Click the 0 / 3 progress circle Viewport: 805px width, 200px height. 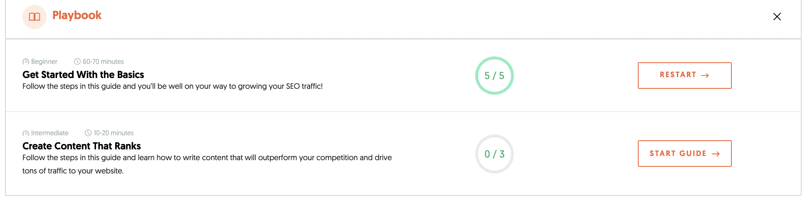(494, 154)
